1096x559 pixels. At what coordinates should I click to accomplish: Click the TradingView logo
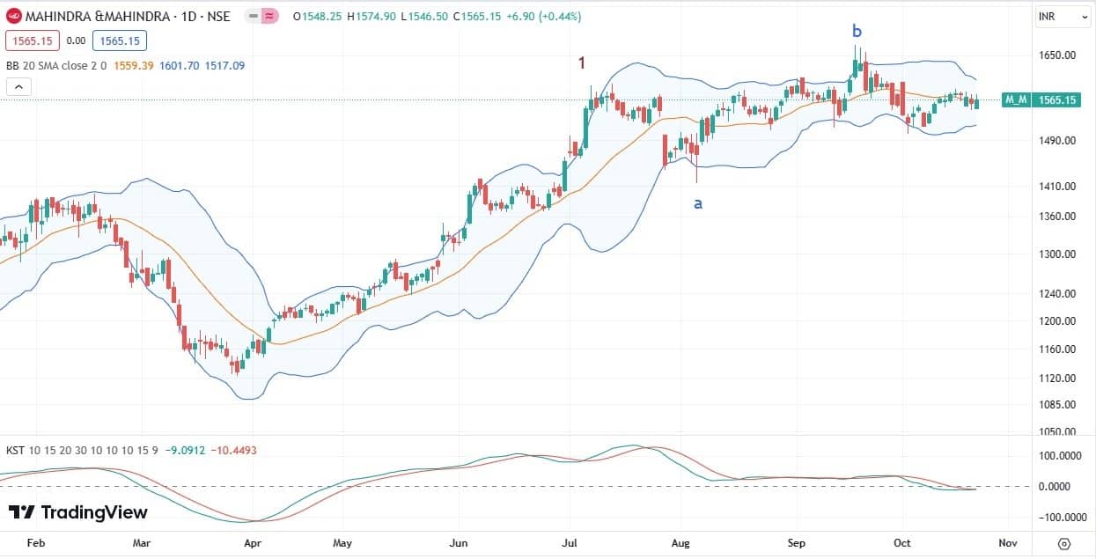78,512
